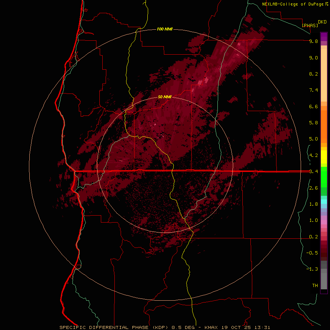
Task: Click the 13:31 timestamp
Action: point(261,327)
